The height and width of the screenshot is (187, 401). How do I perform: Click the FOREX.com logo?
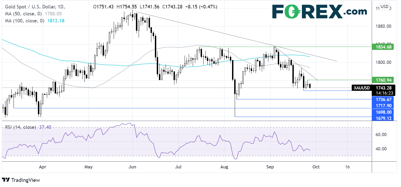coord(320,11)
